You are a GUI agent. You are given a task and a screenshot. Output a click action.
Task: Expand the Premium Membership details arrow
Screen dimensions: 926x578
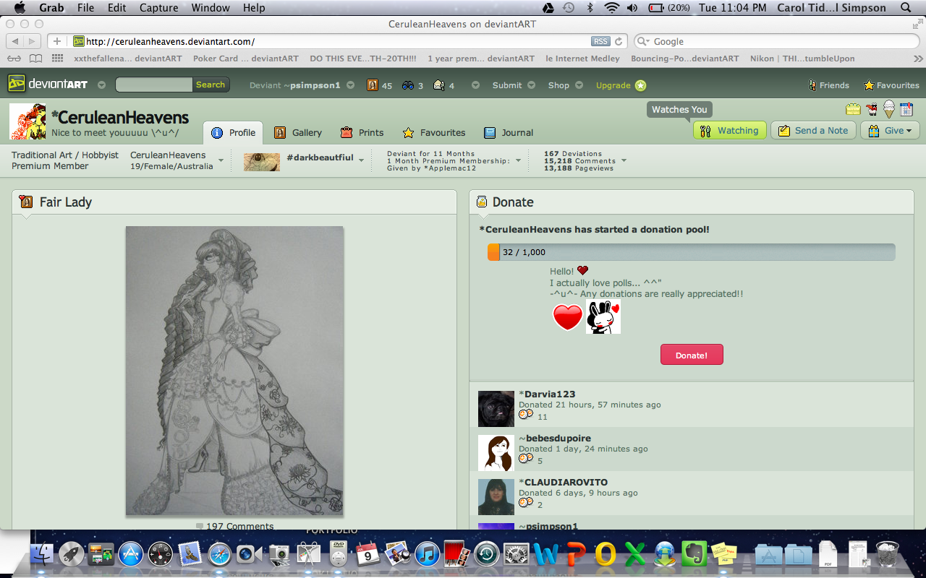point(519,160)
